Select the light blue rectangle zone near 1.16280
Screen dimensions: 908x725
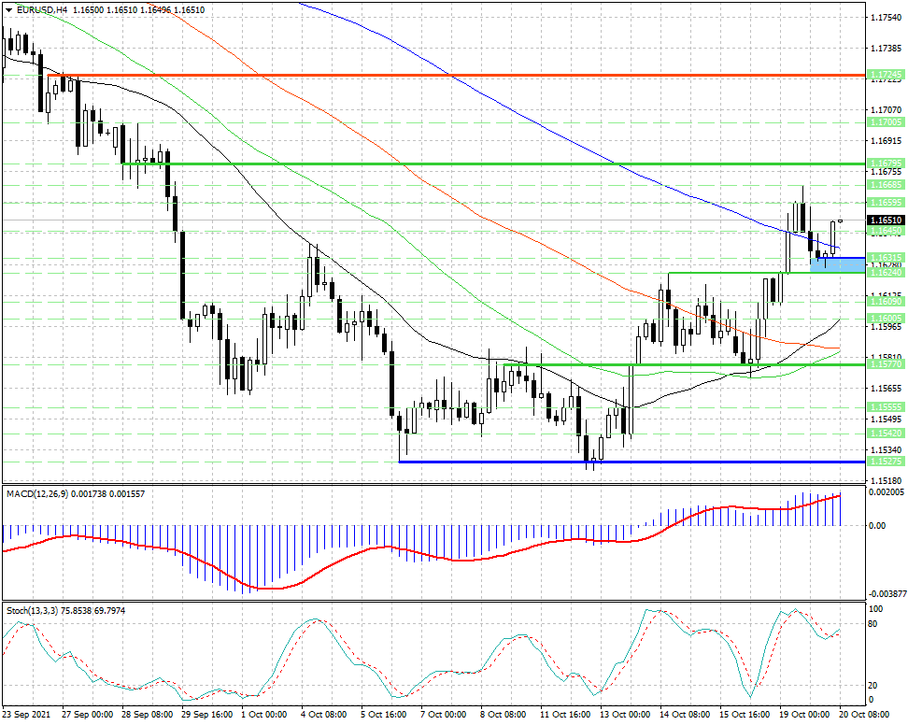coord(837,264)
